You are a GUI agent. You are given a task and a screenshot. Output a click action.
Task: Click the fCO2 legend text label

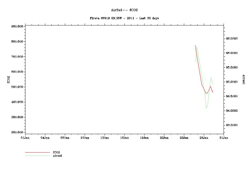coord(56,152)
